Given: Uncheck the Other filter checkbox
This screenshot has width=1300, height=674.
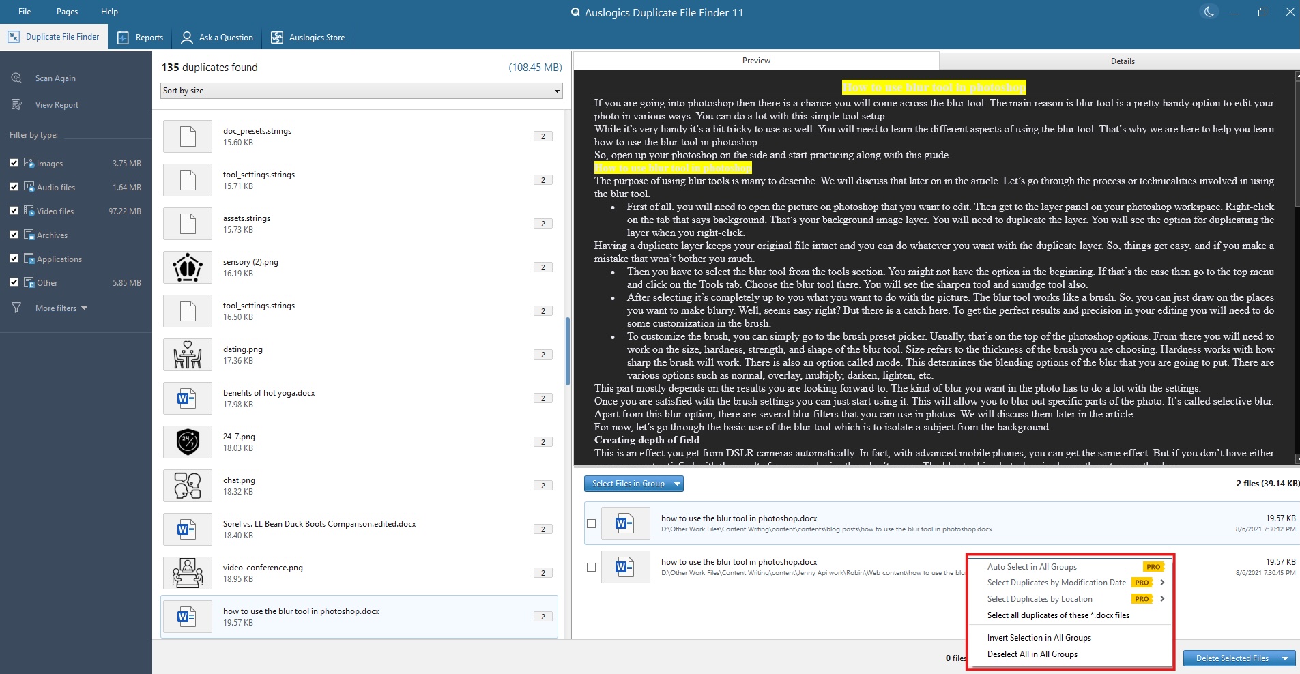Looking at the screenshot, I should pos(14,282).
